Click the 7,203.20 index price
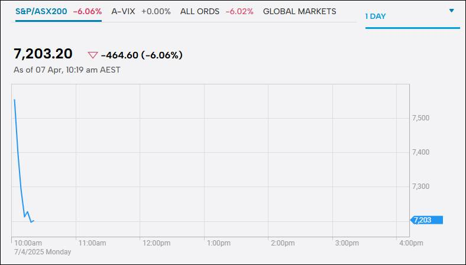Viewport: 466px width, 265px height. (x=43, y=54)
